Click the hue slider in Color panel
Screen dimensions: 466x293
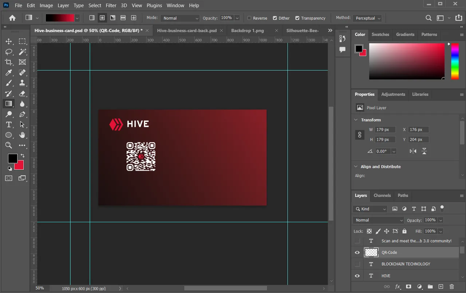(455, 61)
